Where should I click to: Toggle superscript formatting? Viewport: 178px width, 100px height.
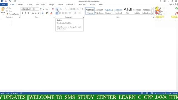(x=38, y=13)
